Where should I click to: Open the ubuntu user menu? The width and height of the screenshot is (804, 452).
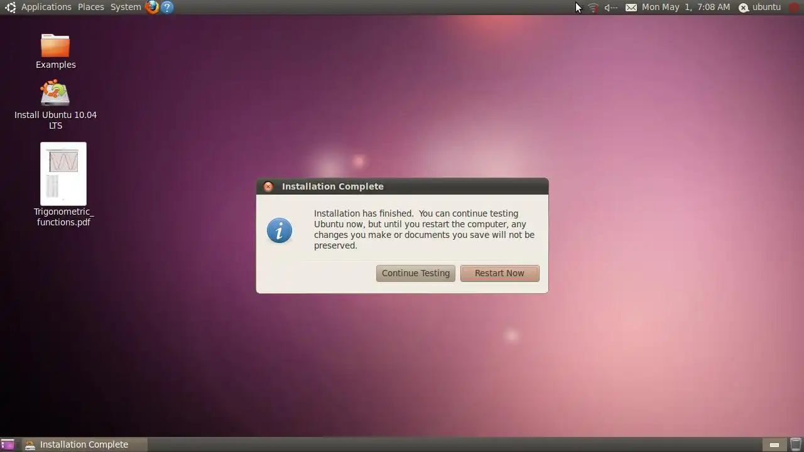click(759, 8)
